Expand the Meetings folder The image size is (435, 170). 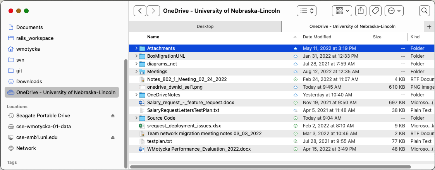136,72
